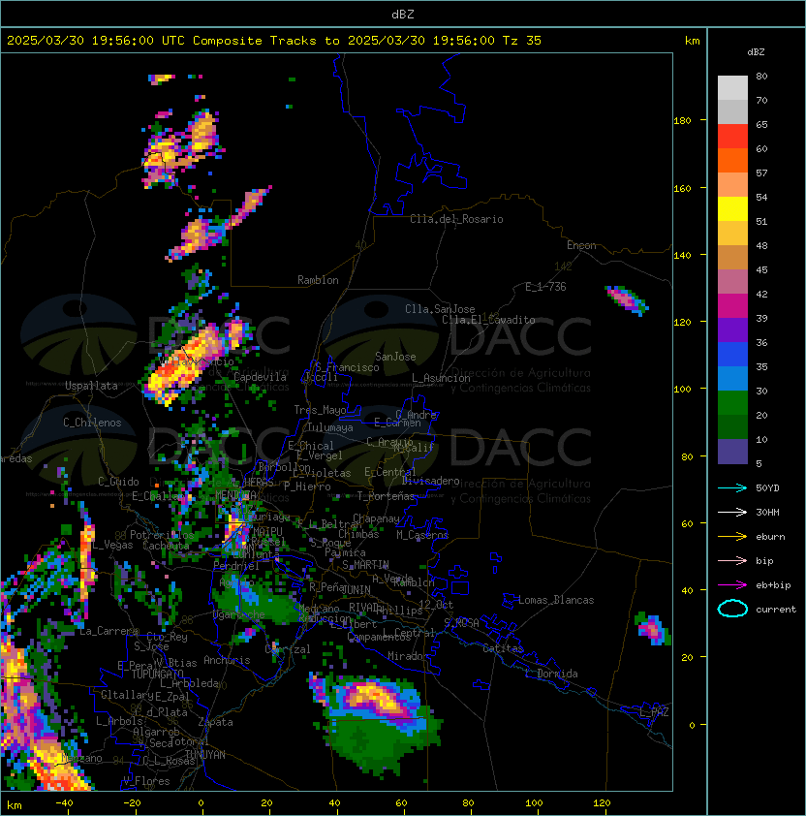This screenshot has width=806, height=816.
Task: Click the '-40' tick on the bottom axis
Action: tap(64, 802)
